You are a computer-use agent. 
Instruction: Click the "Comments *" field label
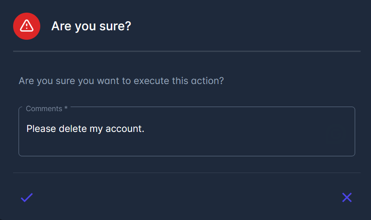tap(47, 109)
